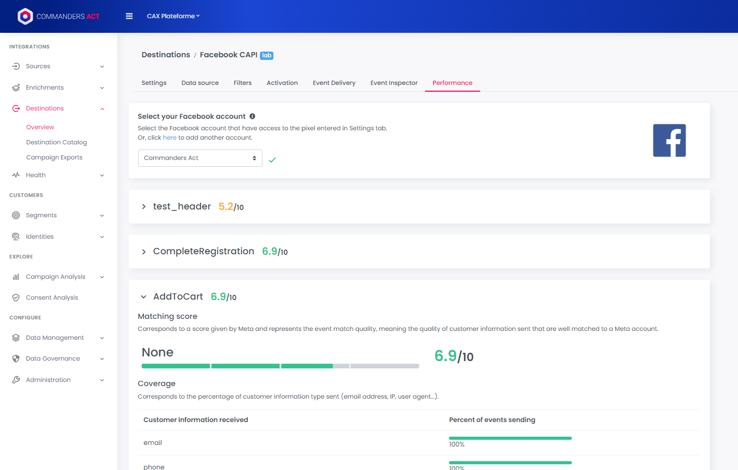Switch to the Event Inspector tab
The image size is (738, 470).
coord(394,83)
